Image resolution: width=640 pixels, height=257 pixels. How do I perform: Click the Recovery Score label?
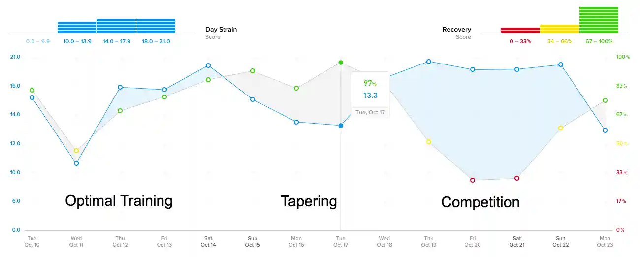click(x=456, y=33)
